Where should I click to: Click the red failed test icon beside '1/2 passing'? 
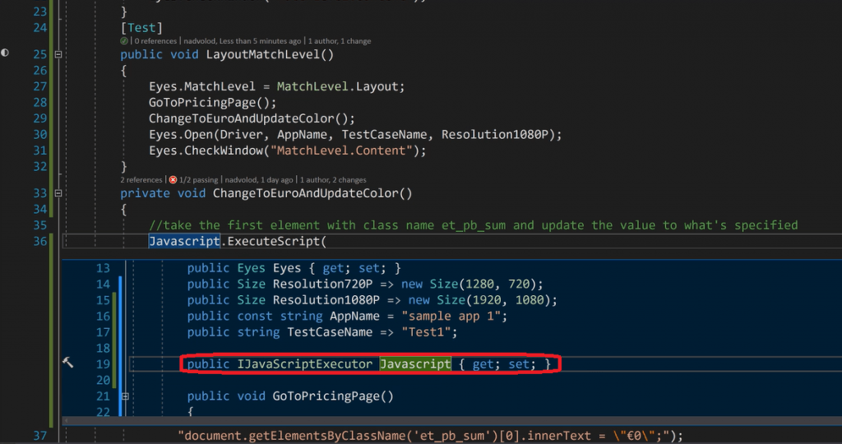(x=173, y=179)
